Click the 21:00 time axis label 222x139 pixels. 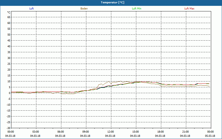[x=186, y=132]
